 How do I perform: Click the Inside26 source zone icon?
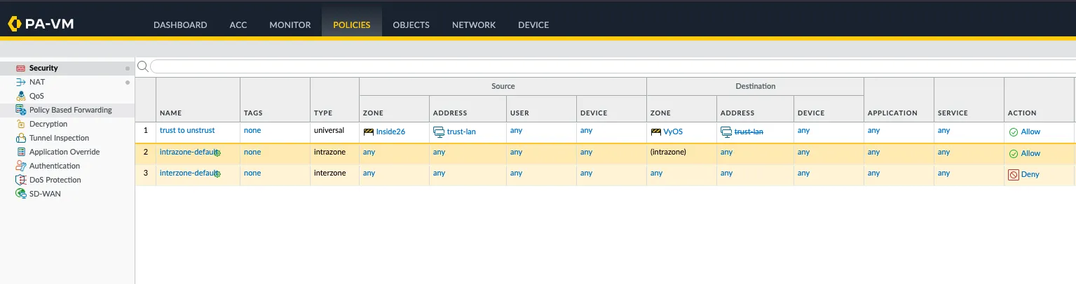click(x=369, y=132)
